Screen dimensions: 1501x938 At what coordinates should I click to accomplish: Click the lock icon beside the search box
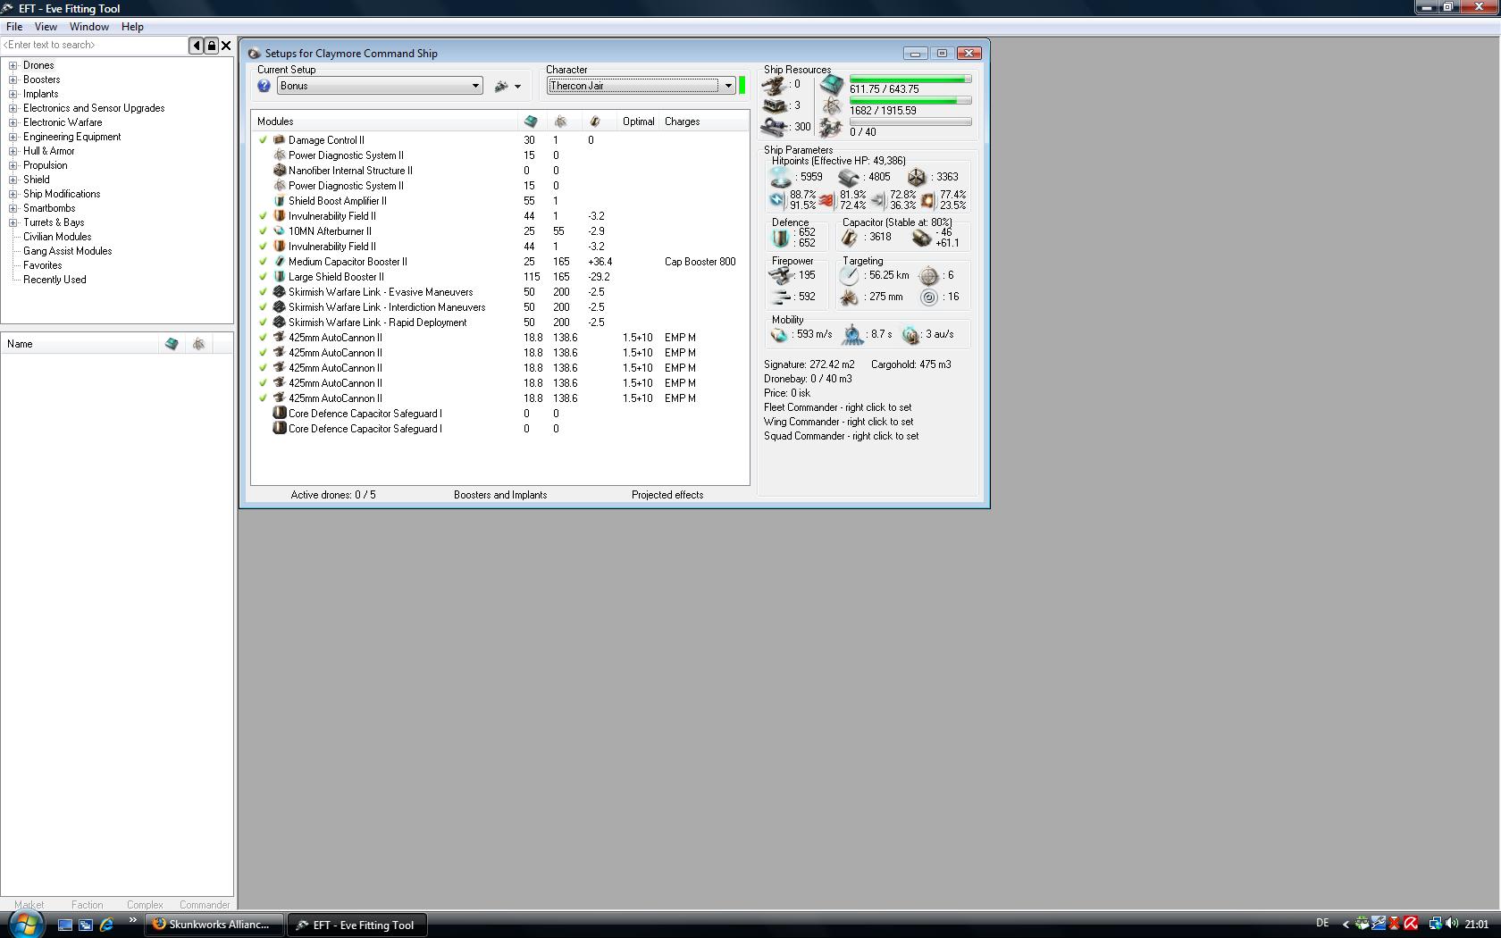click(211, 46)
